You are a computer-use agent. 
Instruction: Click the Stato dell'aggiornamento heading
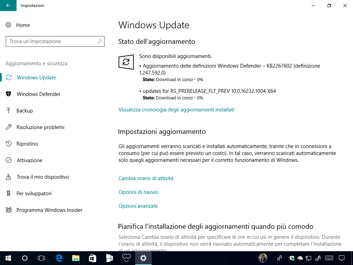click(x=157, y=42)
